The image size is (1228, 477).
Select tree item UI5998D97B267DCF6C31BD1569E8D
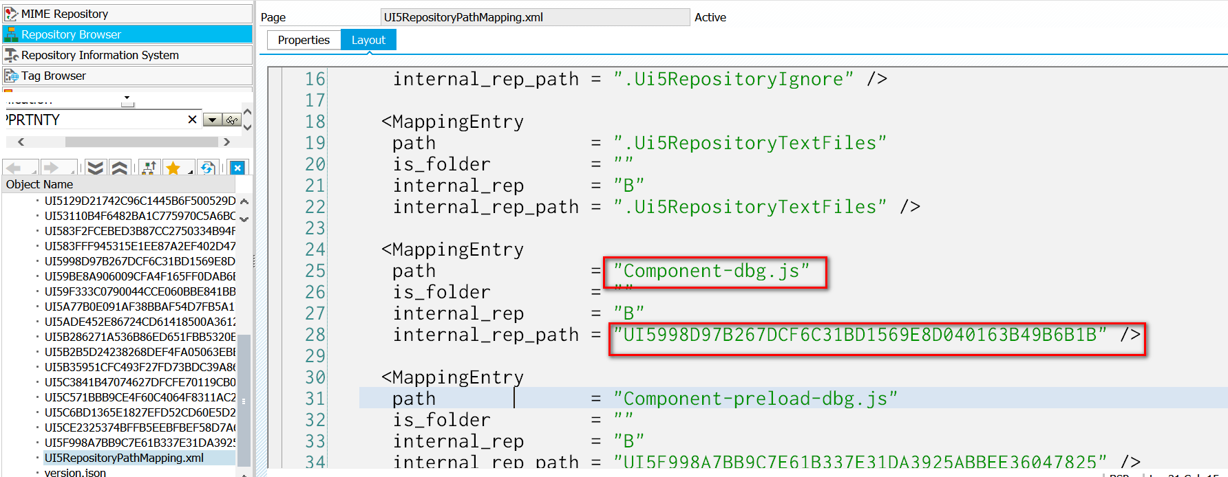[140, 261]
